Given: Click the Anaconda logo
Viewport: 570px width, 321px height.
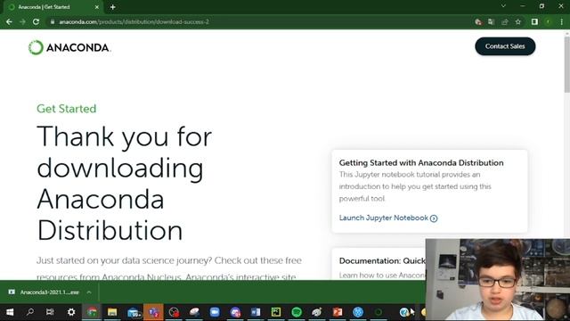Looking at the screenshot, I should pyautogui.click(x=69, y=47).
